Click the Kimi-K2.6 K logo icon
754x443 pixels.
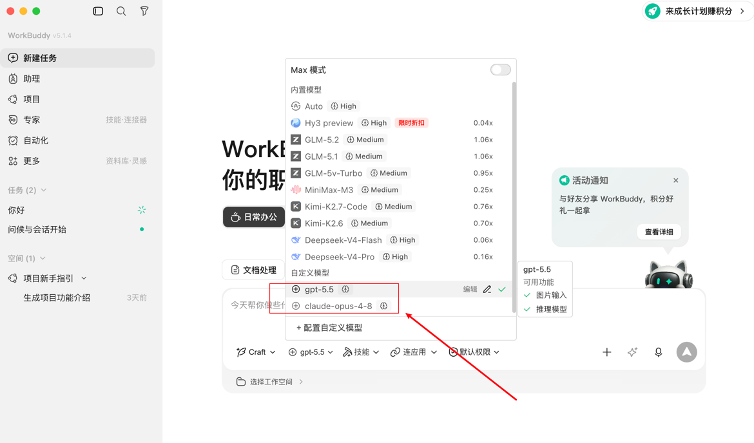(296, 223)
